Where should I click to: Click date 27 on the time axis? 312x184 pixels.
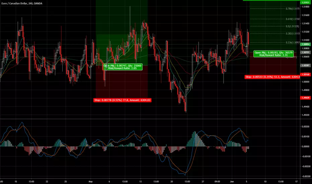click(x=203, y=181)
